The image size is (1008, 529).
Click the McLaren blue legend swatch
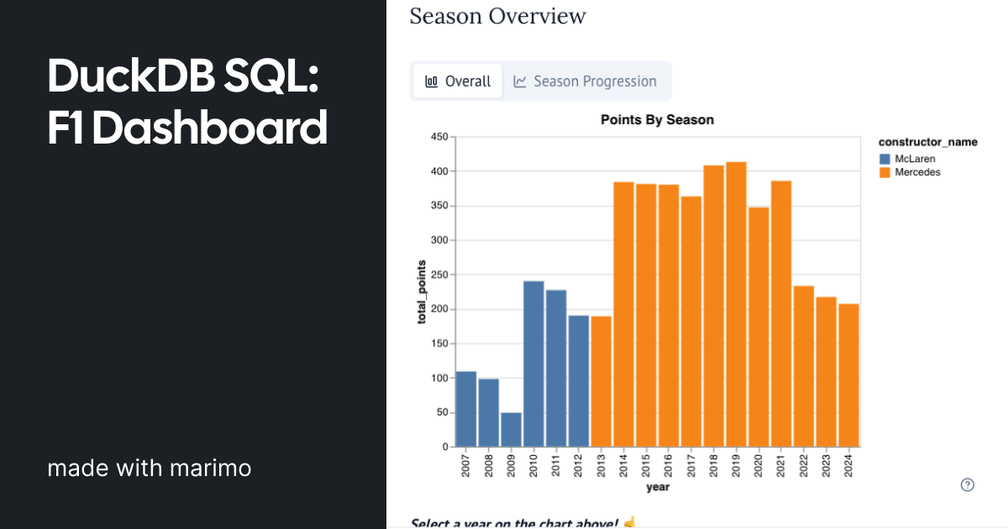pos(884,159)
